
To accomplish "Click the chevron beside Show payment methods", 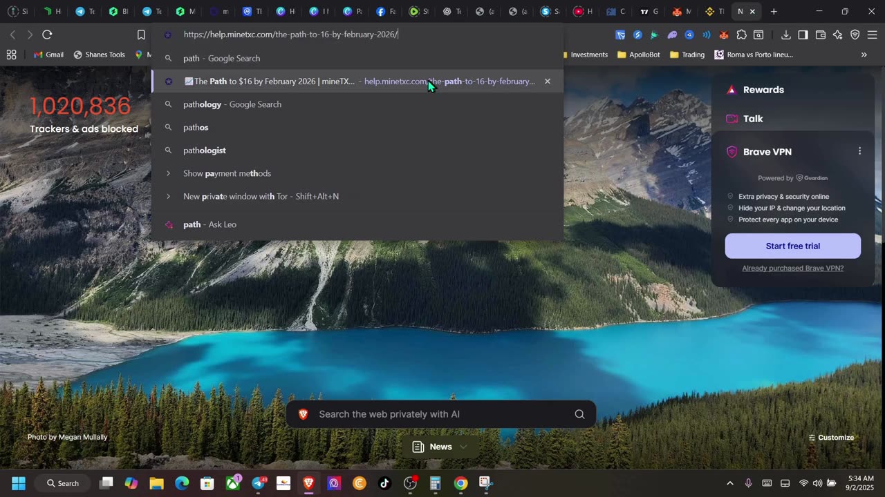I will coord(168,173).
